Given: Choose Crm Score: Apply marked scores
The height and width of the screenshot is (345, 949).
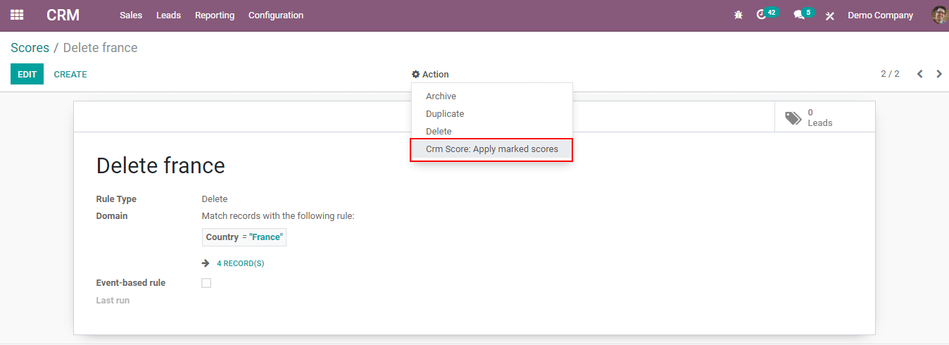Looking at the screenshot, I should click(491, 149).
